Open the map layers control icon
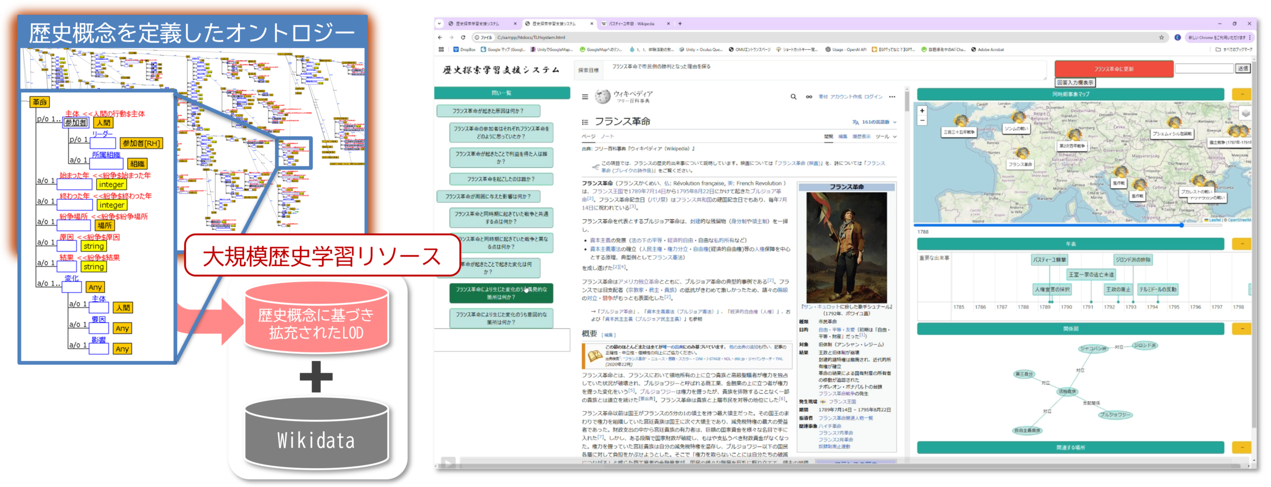The width and height of the screenshot is (1271, 487). pyautogui.click(x=1245, y=114)
